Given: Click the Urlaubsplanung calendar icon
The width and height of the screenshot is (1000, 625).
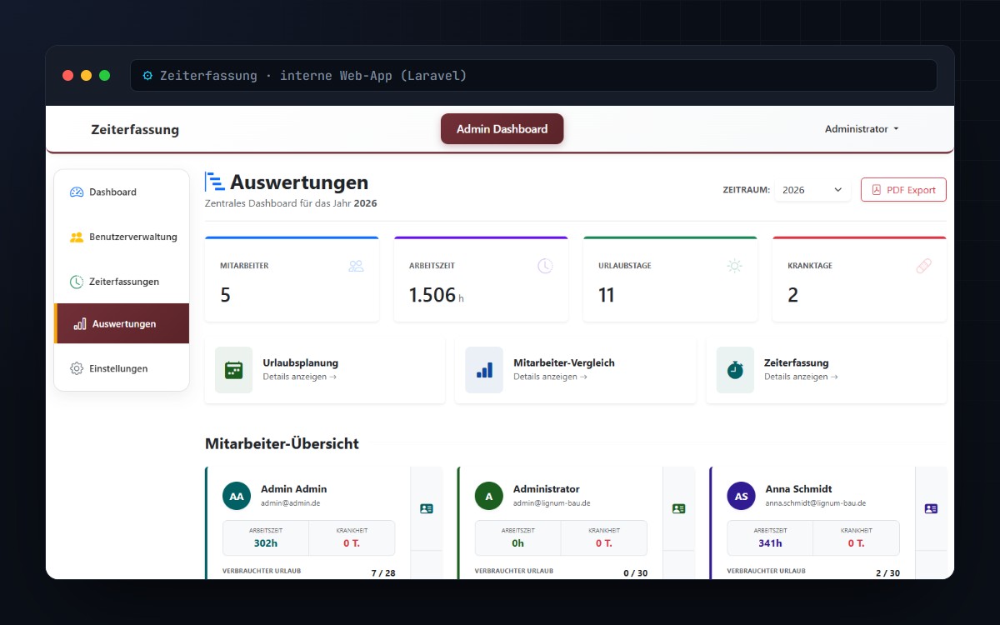Looking at the screenshot, I should pos(233,370).
